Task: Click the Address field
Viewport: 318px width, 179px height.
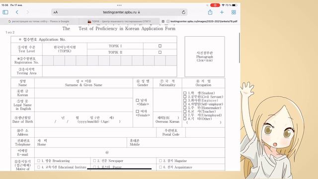Action: coord(95,132)
